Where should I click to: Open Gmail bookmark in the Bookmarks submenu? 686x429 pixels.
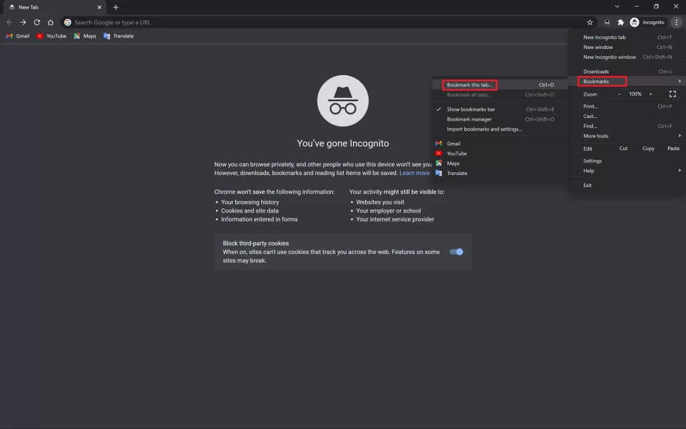pos(500,143)
